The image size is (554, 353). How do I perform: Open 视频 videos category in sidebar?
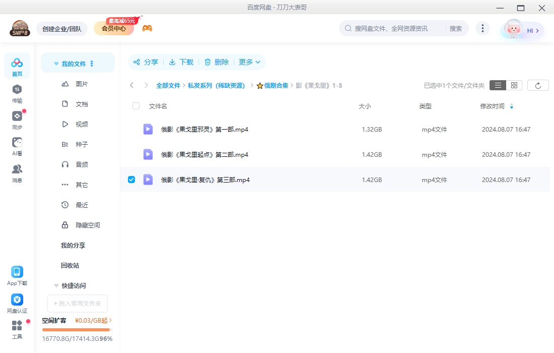coord(82,124)
